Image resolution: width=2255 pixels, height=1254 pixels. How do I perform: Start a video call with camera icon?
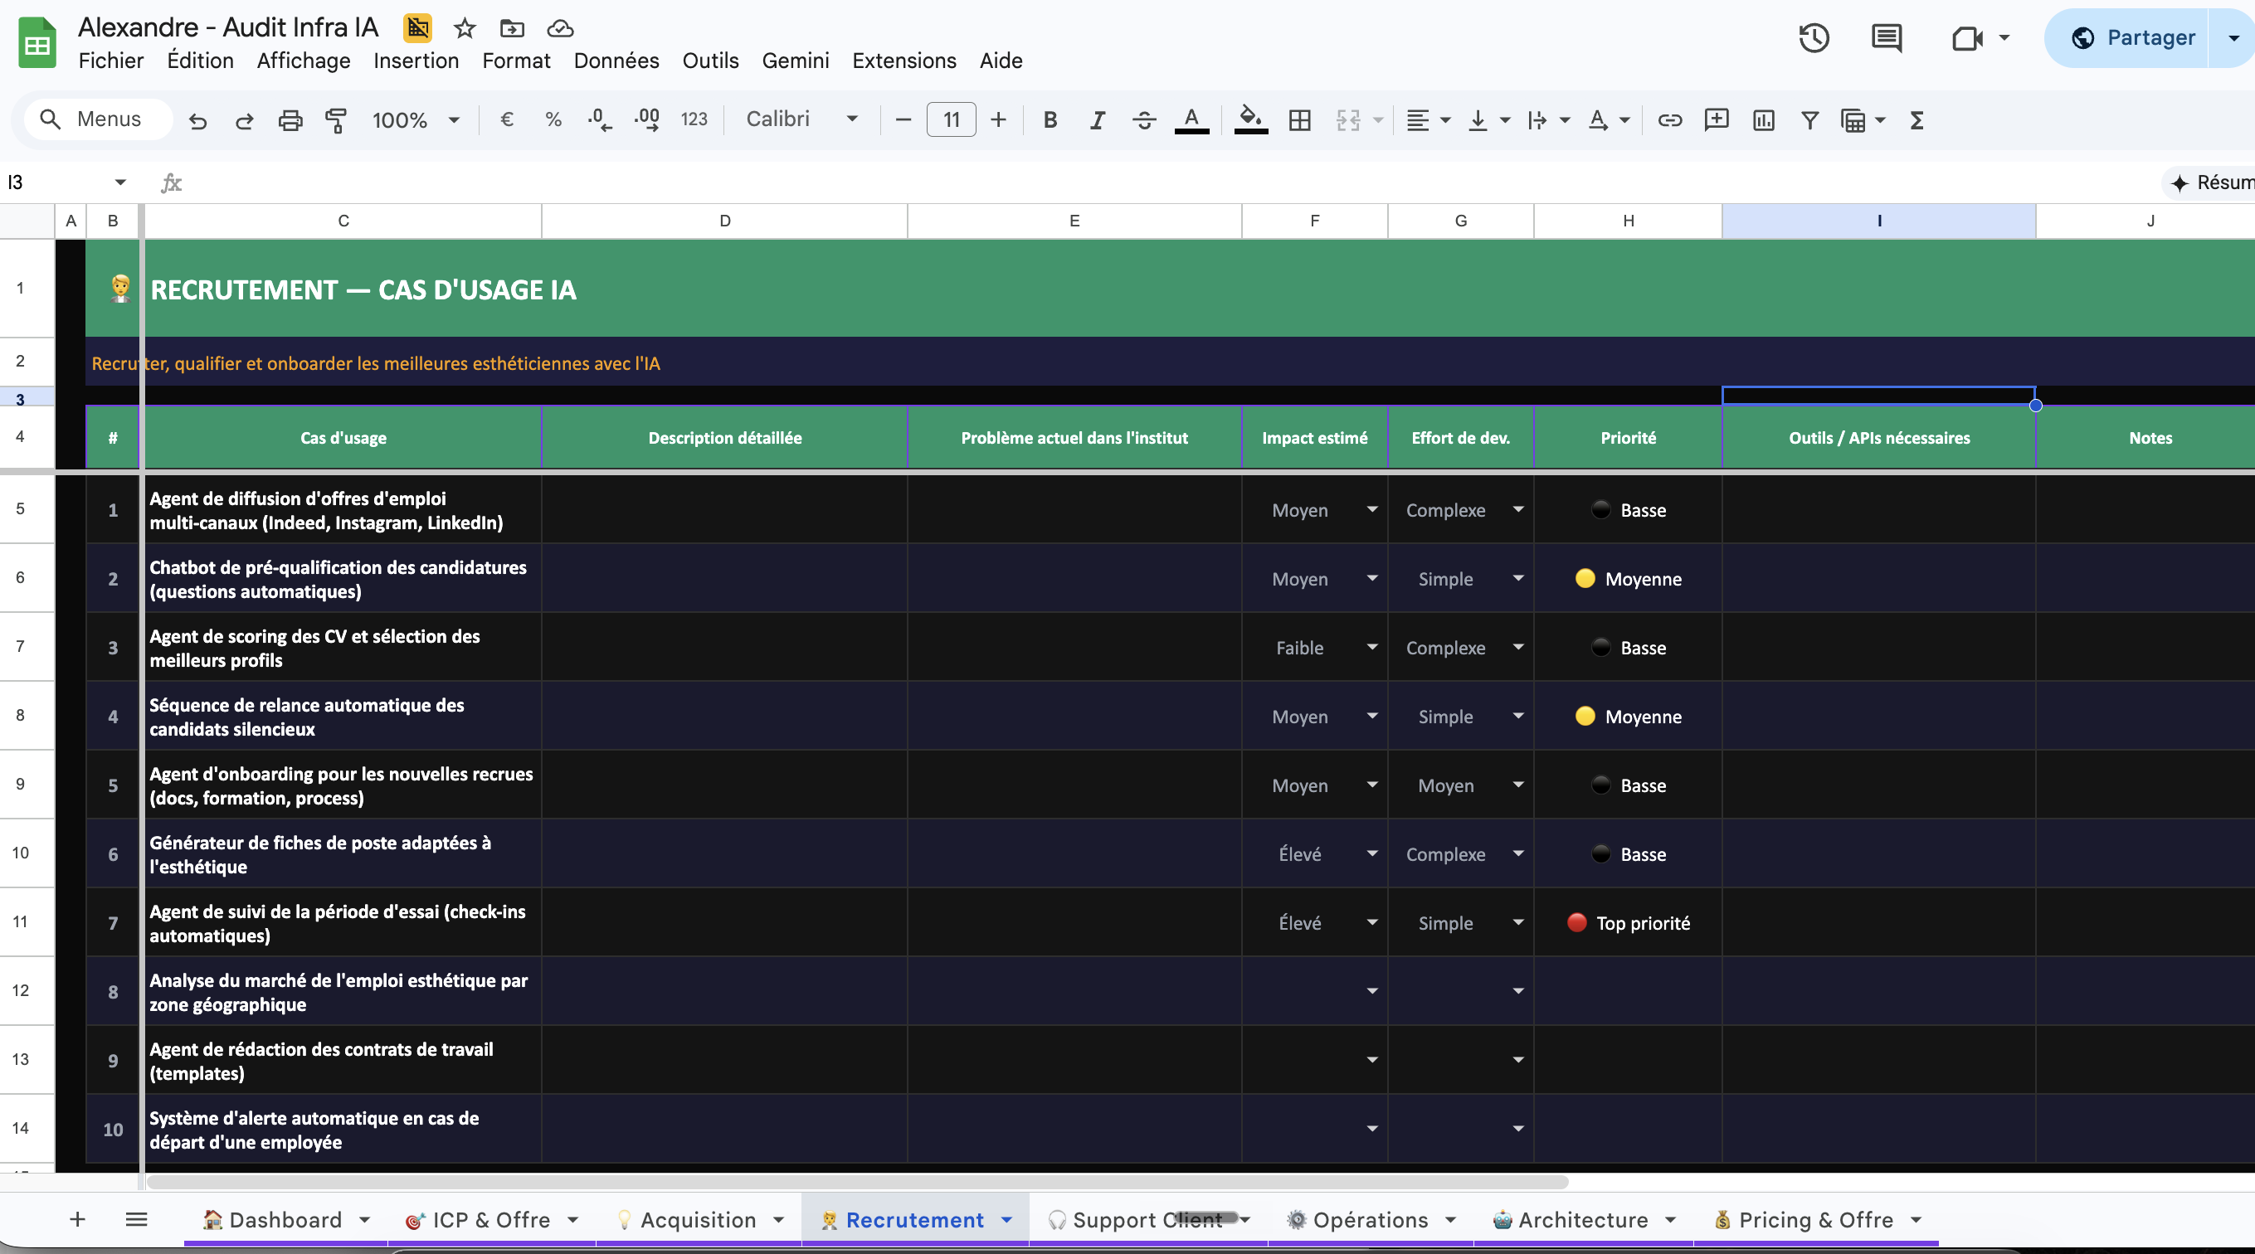point(1967,37)
